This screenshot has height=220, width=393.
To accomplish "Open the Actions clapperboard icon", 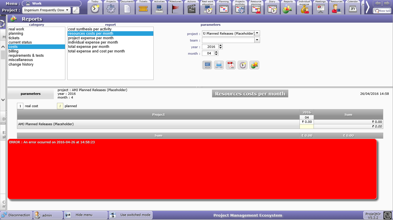I will tap(191, 8).
